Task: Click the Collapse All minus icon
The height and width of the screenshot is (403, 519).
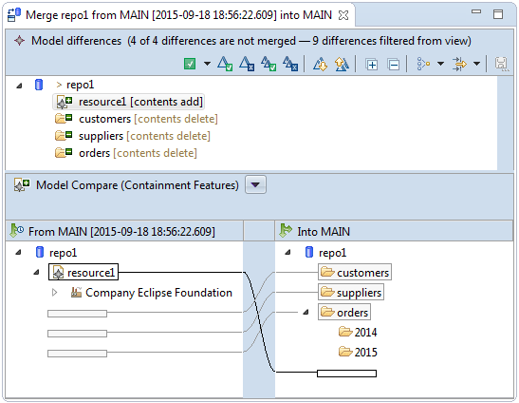Action: pyautogui.click(x=394, y=64)
